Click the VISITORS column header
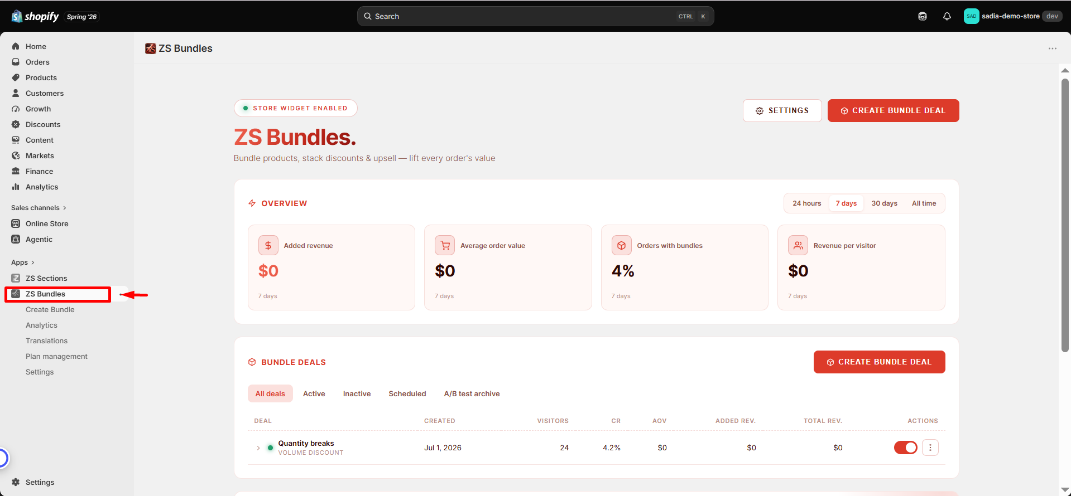The width and height of the screenshot is (1071, 496). (553, 421)
